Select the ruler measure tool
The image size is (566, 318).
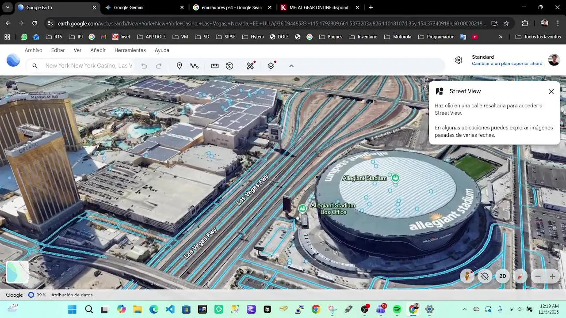click(215, 66)
